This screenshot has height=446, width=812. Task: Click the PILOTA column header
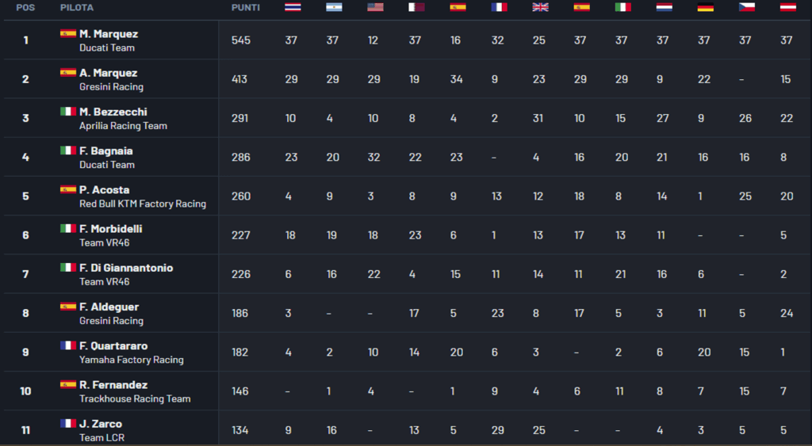77,8
